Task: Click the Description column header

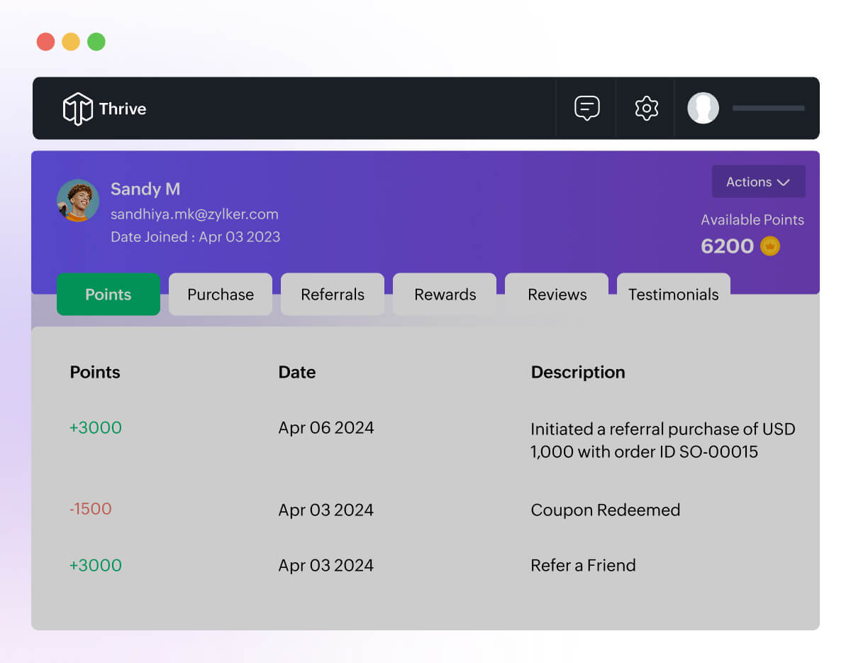Action: tap(578, 373)
